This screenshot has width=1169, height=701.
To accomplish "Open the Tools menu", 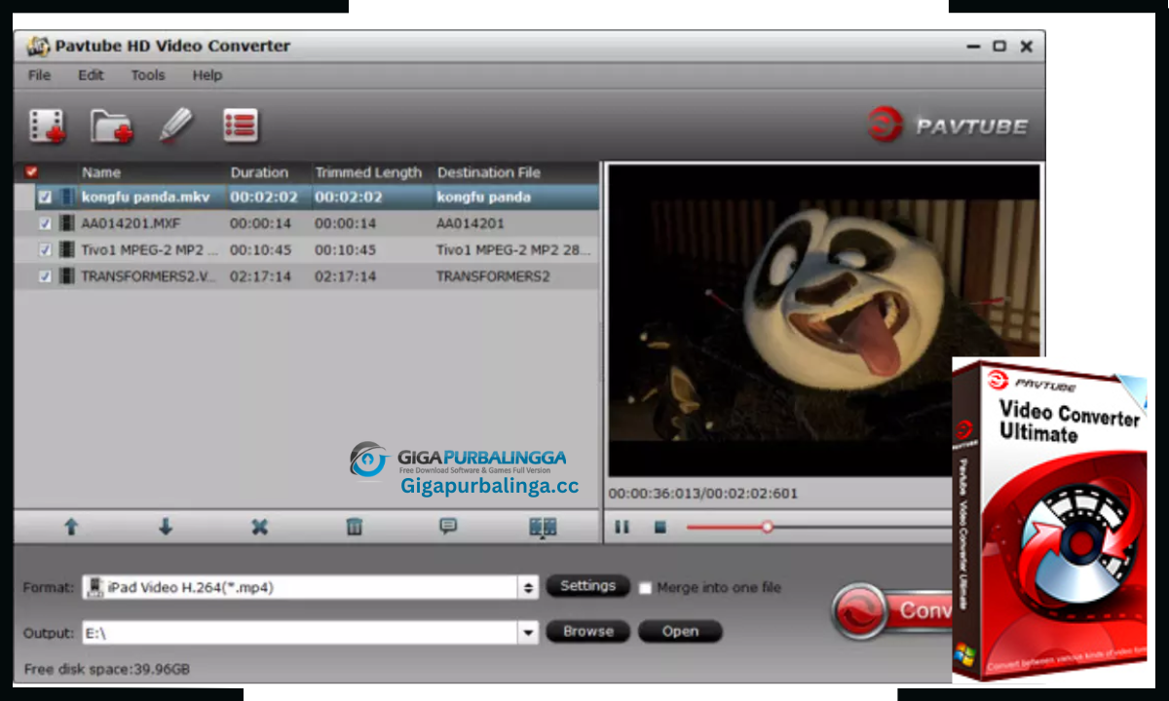I will pos(148,75).
